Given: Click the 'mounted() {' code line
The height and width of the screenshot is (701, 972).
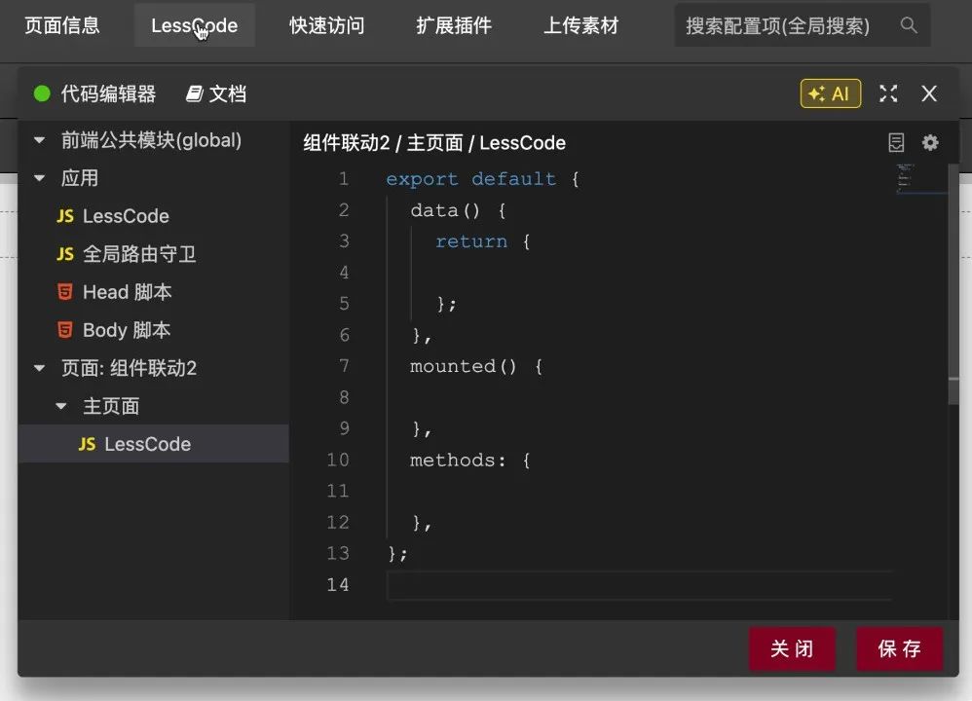Looking at the screenshot, I should pos(476,366).
